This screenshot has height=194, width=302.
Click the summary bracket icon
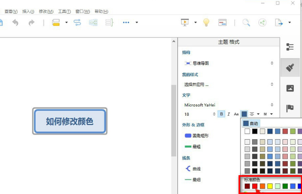(x=110, y=22)
